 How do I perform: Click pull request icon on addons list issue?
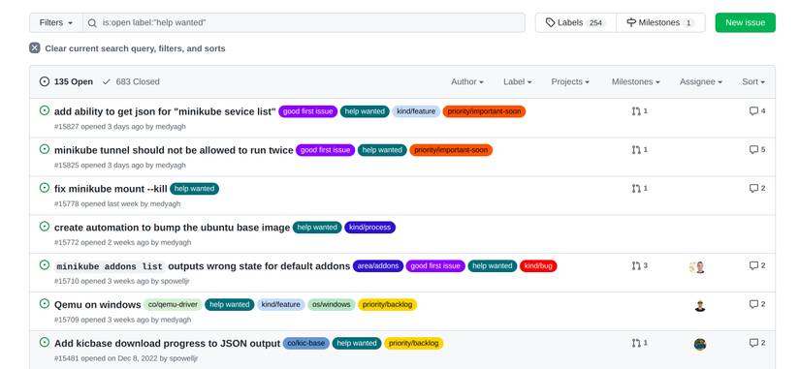coord(636,266)
